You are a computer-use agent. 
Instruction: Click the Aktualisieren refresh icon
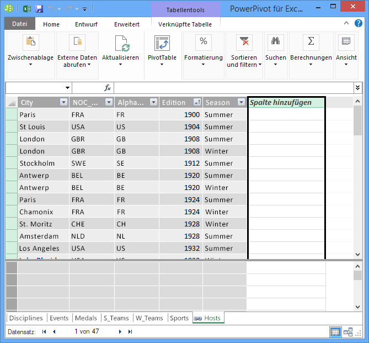pos(122,43)
